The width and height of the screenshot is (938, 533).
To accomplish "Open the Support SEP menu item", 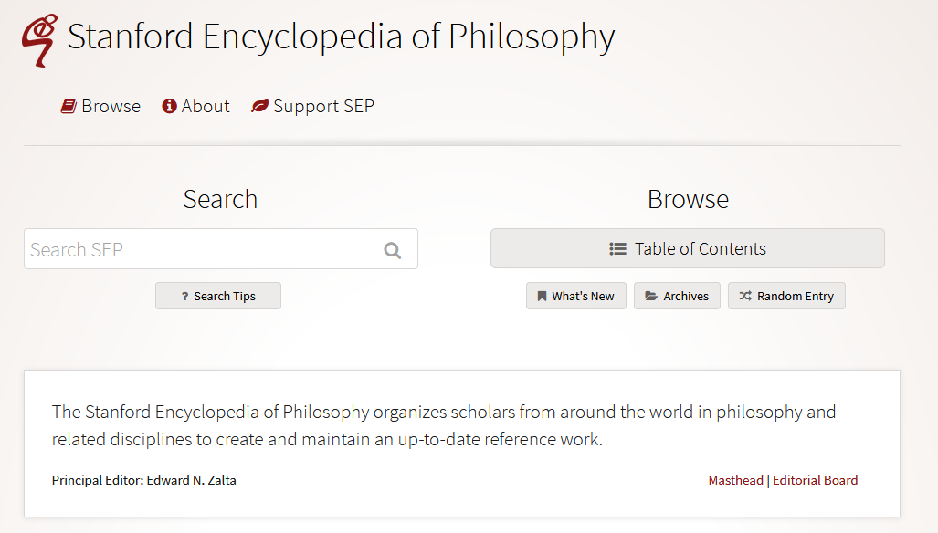I will [312, 106].
